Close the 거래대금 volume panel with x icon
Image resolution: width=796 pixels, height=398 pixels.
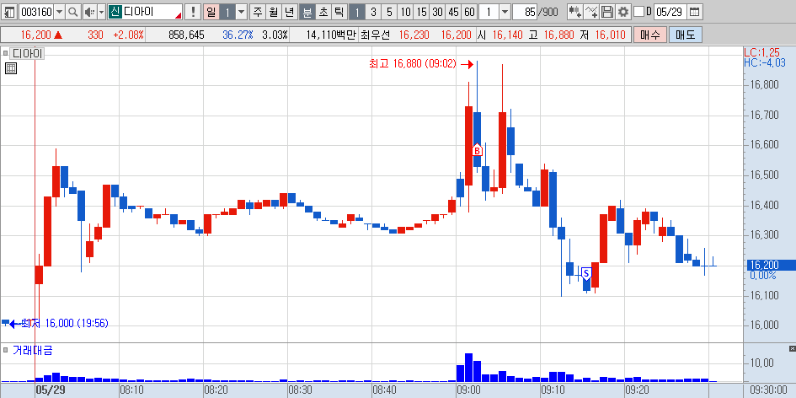(x=793, y=348)
